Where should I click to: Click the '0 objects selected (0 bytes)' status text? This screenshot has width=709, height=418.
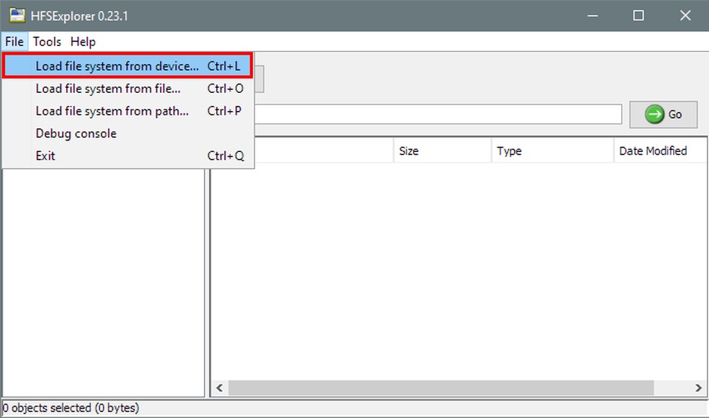(x=71, y=408)
